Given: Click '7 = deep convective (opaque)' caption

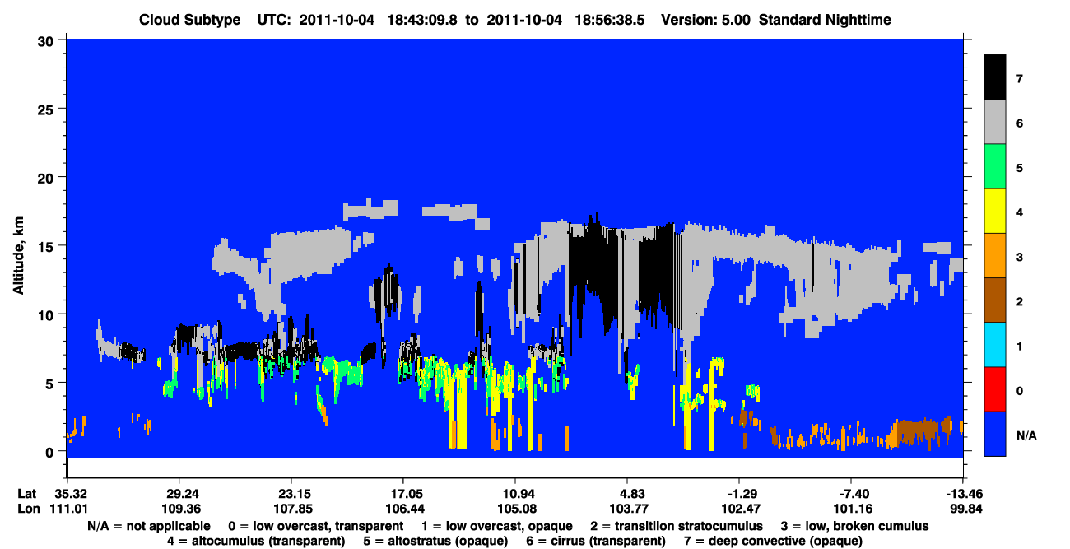Looking at the screenshot, I should point(775,541).
